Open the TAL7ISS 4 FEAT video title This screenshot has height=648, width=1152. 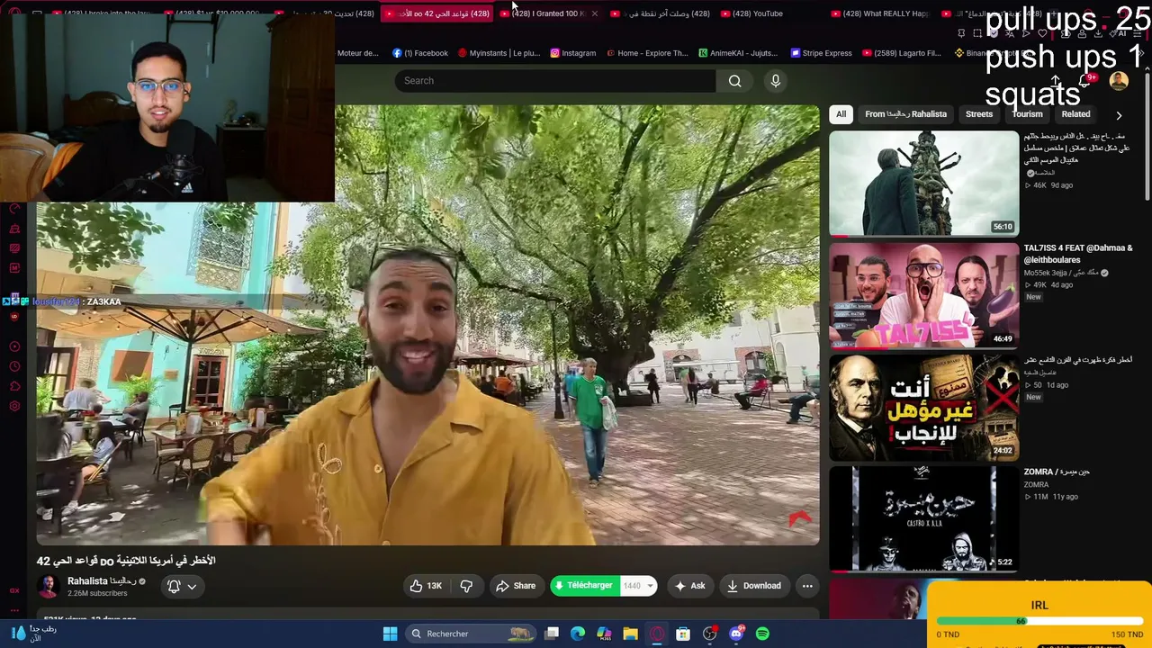click(1078, 254)
